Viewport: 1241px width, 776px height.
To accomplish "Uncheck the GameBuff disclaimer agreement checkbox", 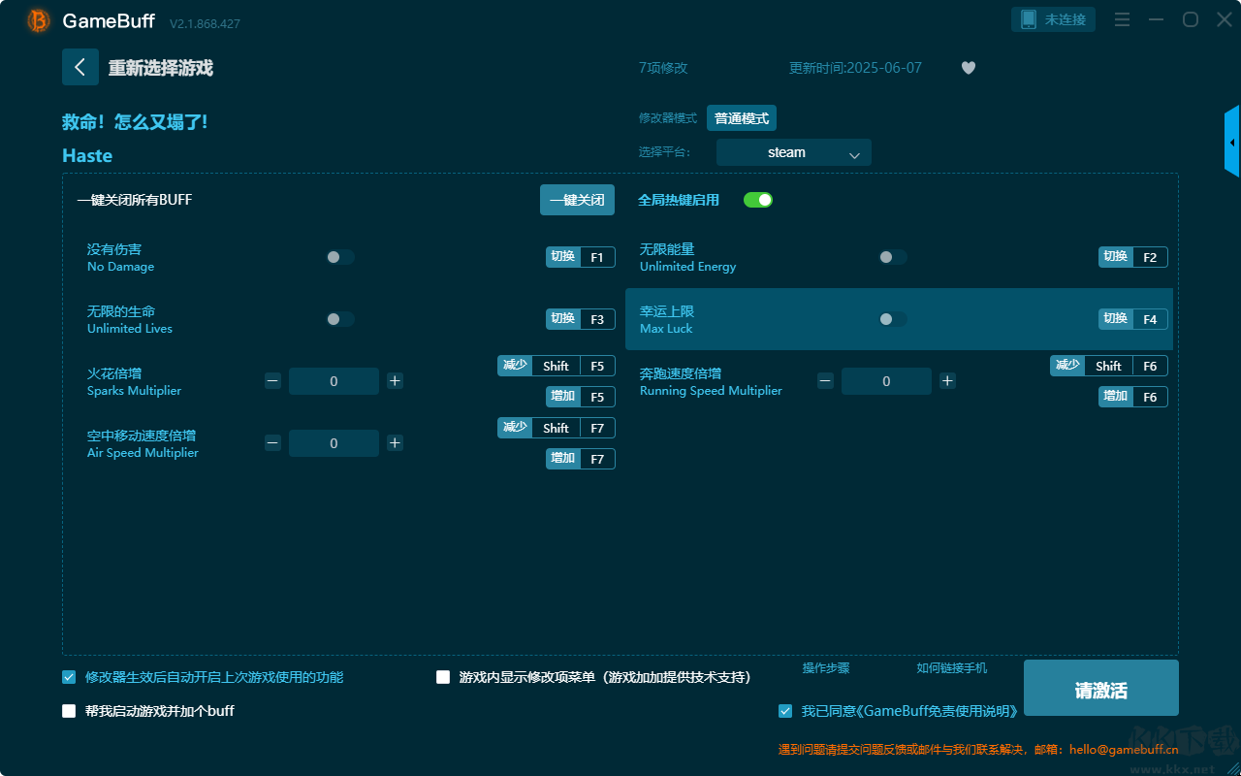I will pyautogui.click(x=785, y=711).
